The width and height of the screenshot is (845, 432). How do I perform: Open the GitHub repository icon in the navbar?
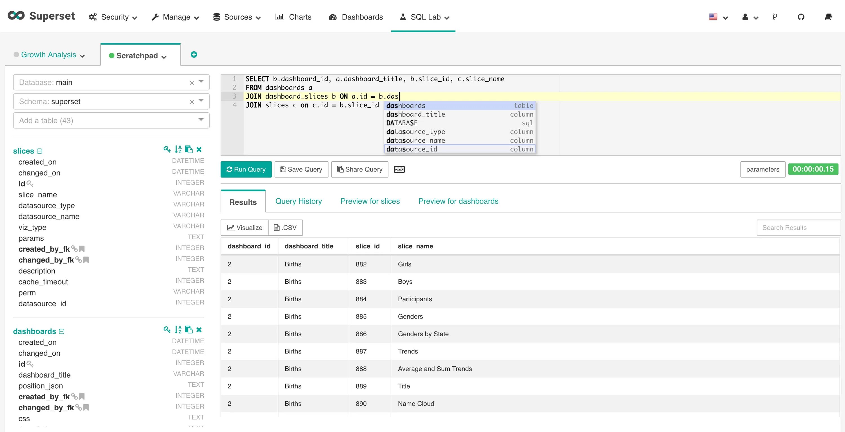(x=801, y=17)
